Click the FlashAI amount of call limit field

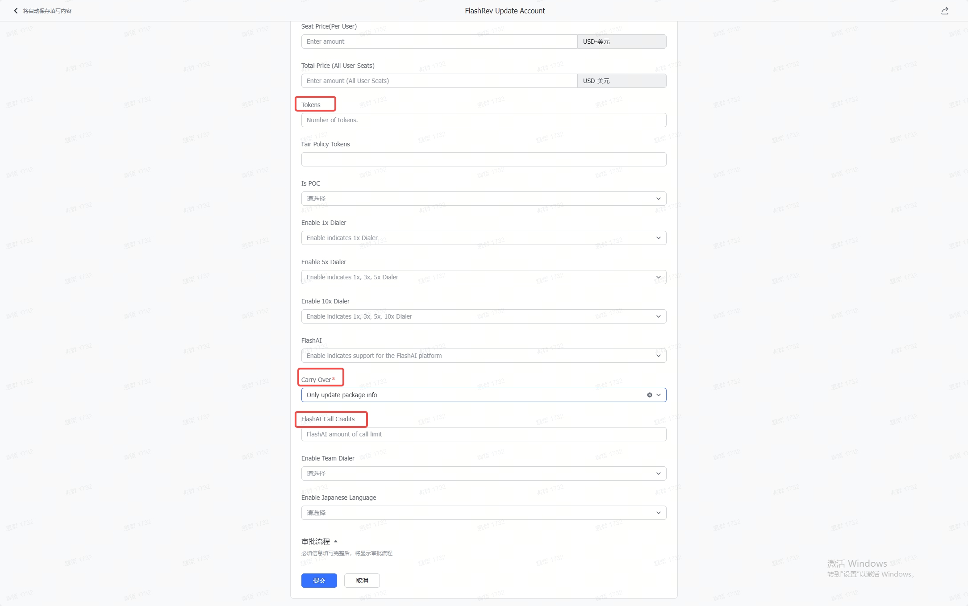point(484,434)
